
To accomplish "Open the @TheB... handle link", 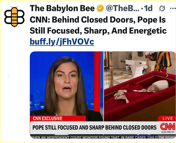I will tap(122, 8).
